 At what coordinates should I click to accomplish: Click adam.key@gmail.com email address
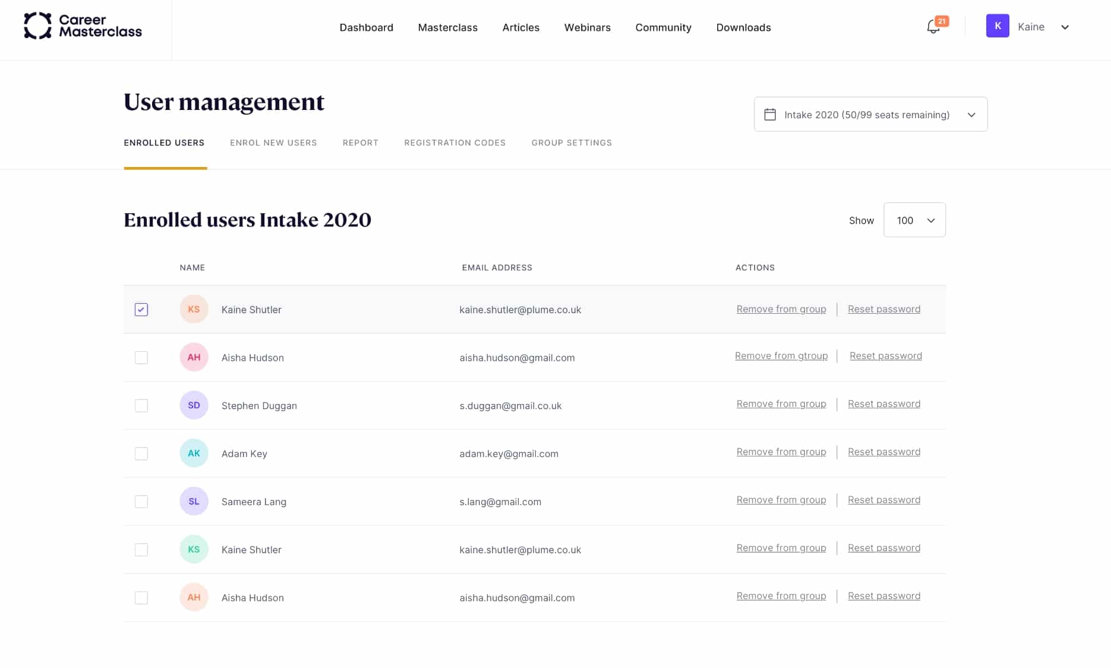click(x=509, y=454)
